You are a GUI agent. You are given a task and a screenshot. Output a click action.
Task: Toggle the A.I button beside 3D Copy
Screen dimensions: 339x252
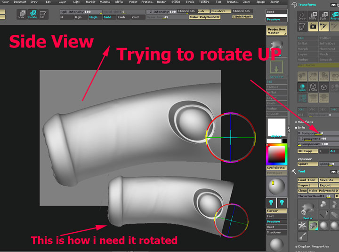334,151
